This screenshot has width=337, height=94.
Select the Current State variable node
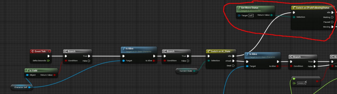coord(187,71)
